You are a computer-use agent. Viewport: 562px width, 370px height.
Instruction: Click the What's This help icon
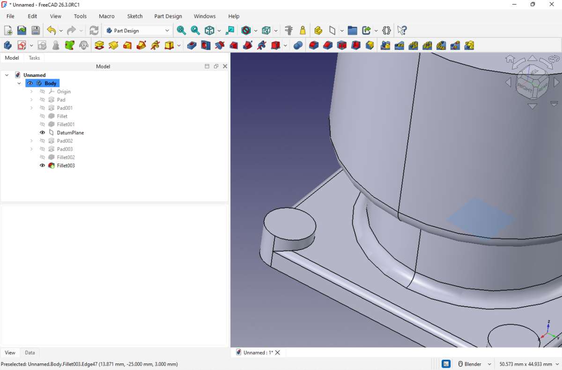401,30
